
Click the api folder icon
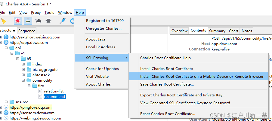tap(12, 48)
